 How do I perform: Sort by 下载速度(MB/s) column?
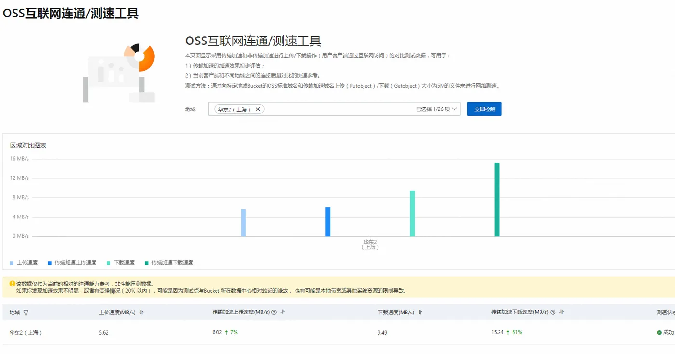point(420,313)
